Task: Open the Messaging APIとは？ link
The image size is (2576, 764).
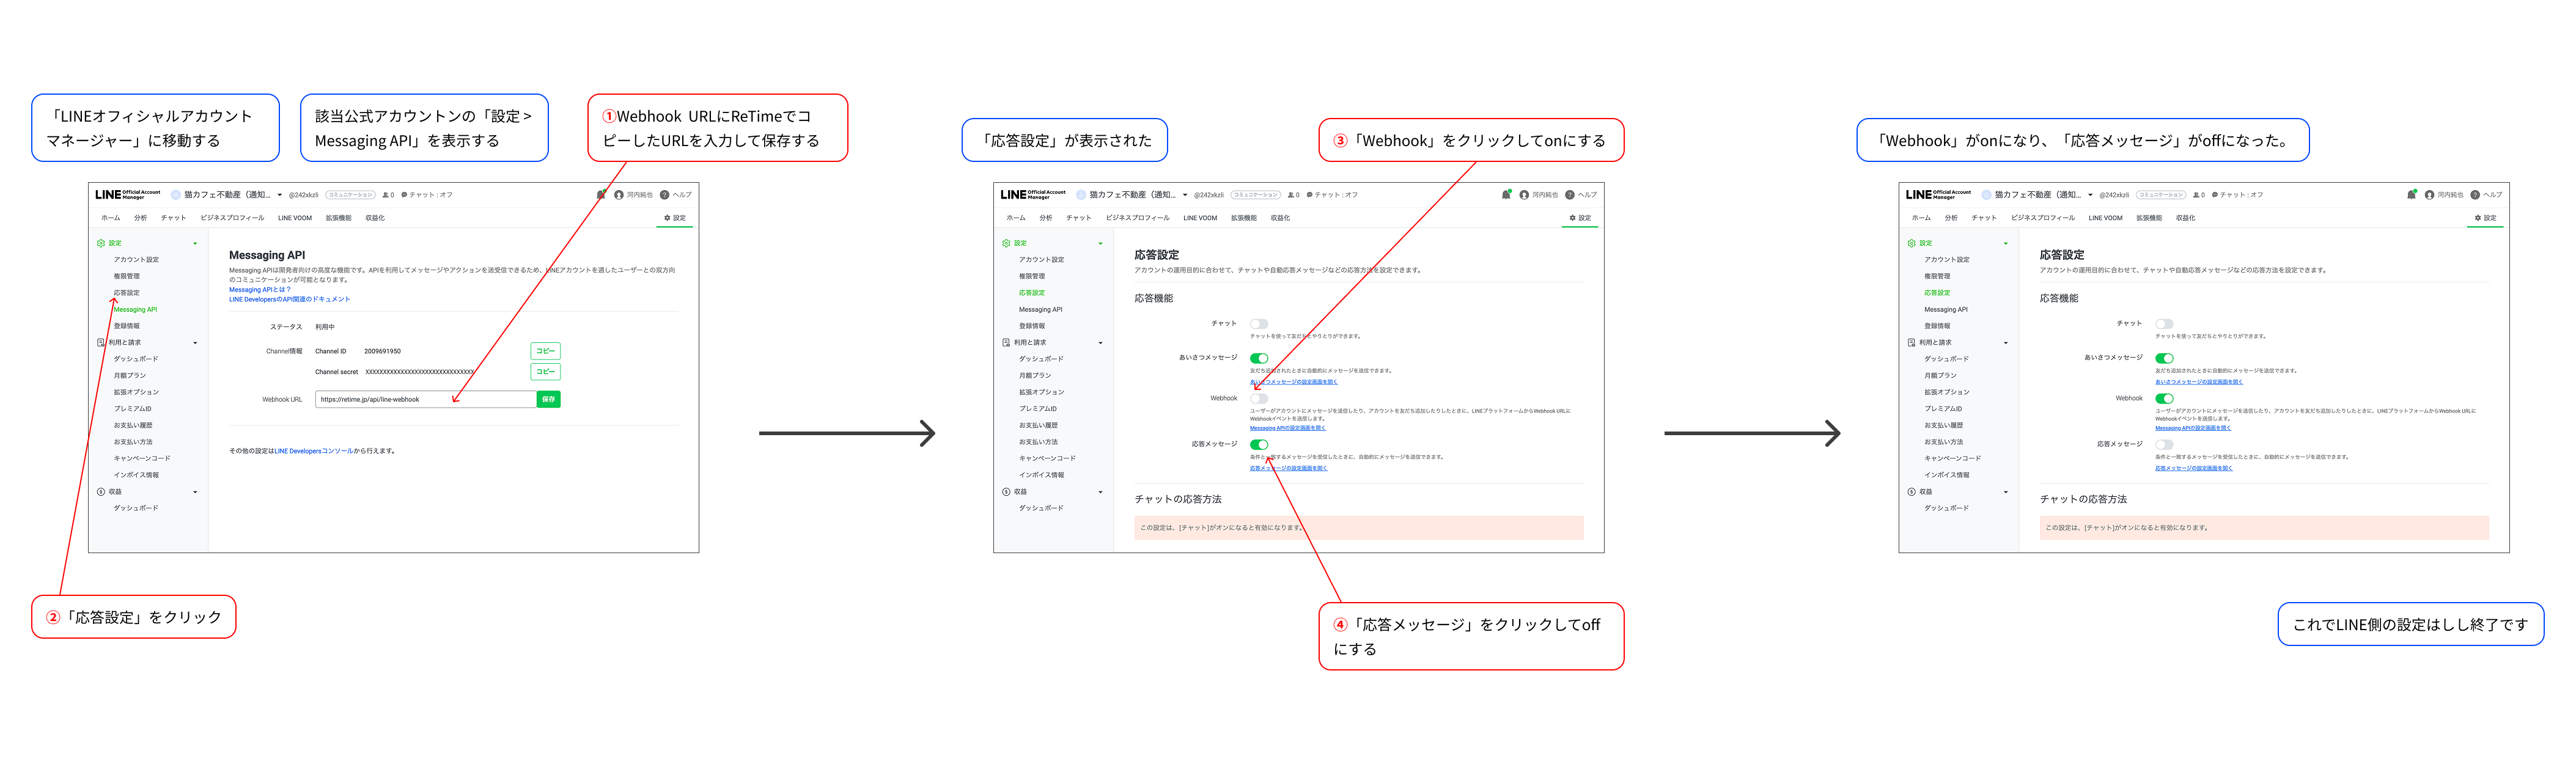Action: [x=260, y=290]
